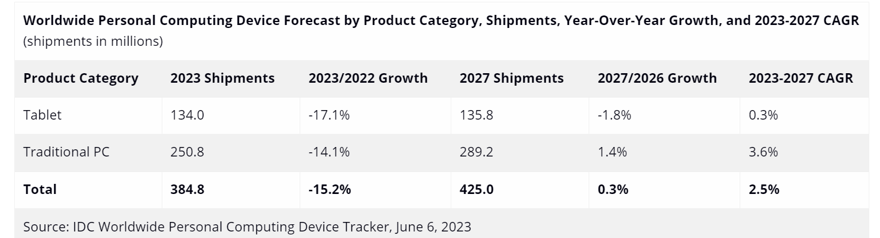Click the 2027/2026 Growth column header

tap(657, 78)
